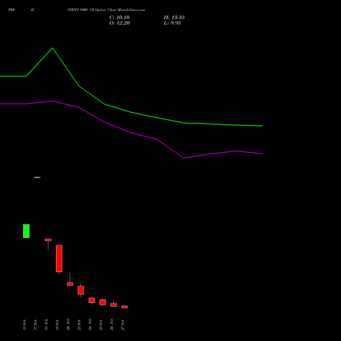This screenshot has width=341, height=341.
Task: Select the 20 Feb red candlestick
Action: (70, 284)
